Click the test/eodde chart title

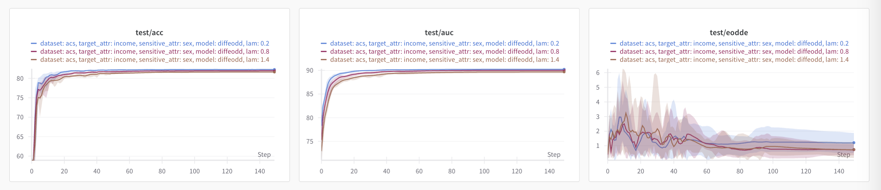coord(728,32)
